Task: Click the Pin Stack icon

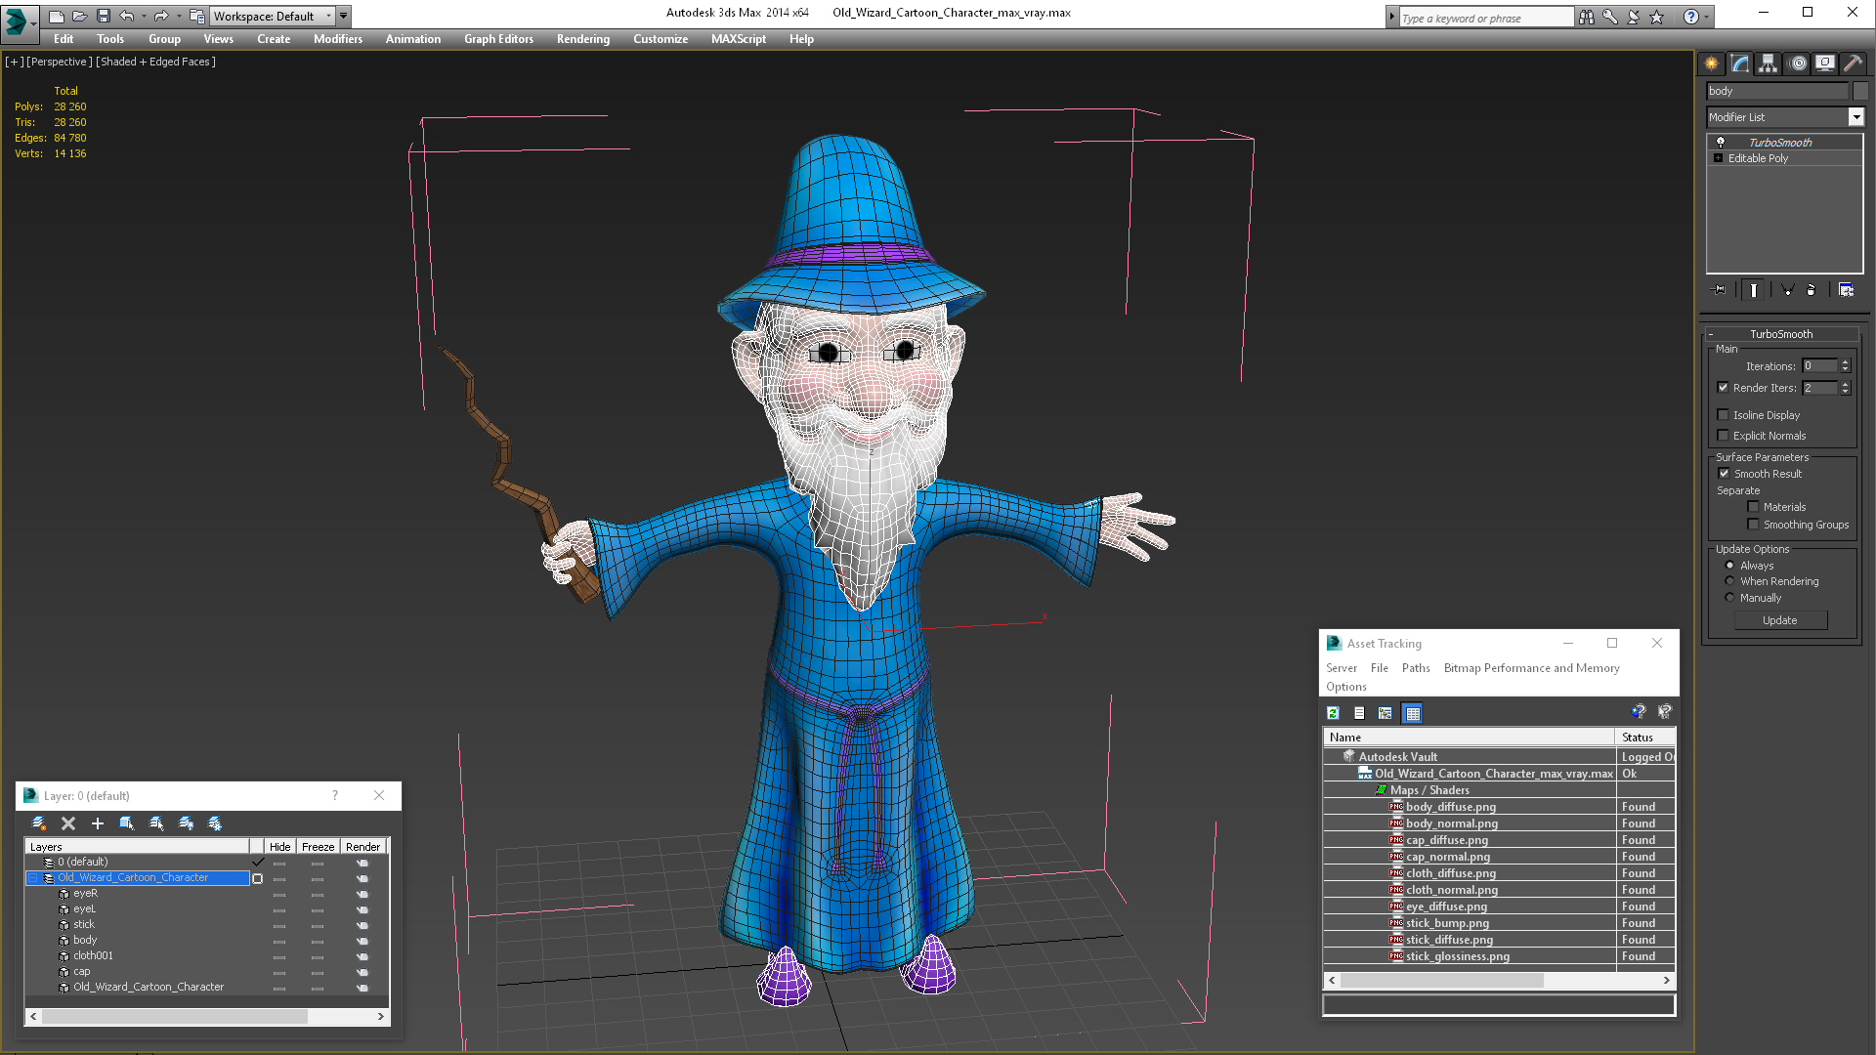Action: pyautogui.click(x=1720, y=290)
